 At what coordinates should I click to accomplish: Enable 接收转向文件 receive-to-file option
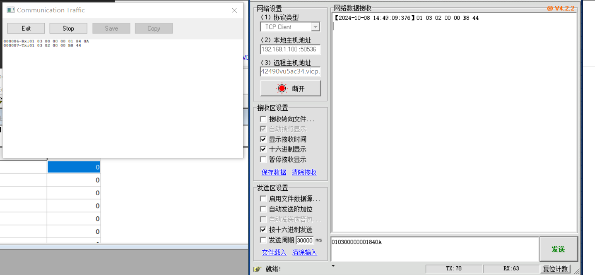(263, 119)
